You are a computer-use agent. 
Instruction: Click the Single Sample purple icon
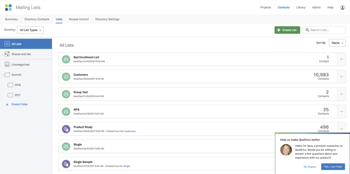tap(66, 164)
